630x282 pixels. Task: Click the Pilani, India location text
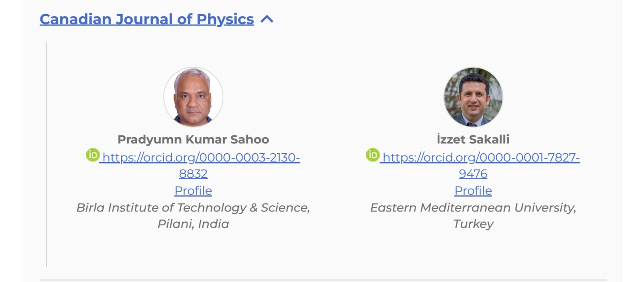[x=193, y=224]
